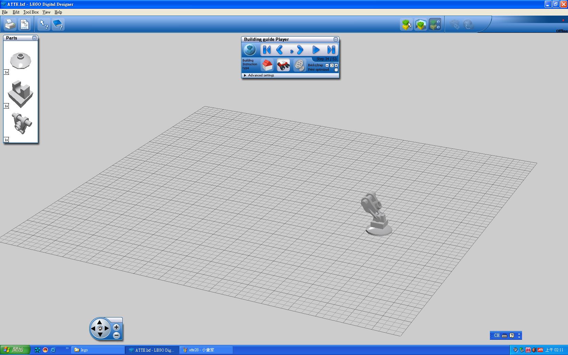
Task: Click the grayed-out globe refresh icon
Action: (x=468, y=24)
